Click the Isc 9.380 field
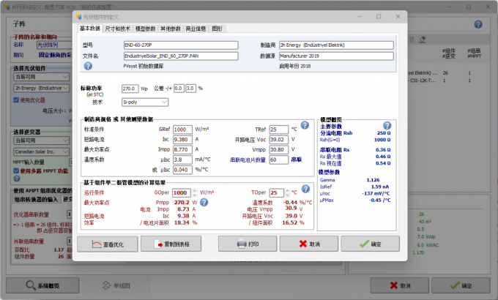 (182, 140)
